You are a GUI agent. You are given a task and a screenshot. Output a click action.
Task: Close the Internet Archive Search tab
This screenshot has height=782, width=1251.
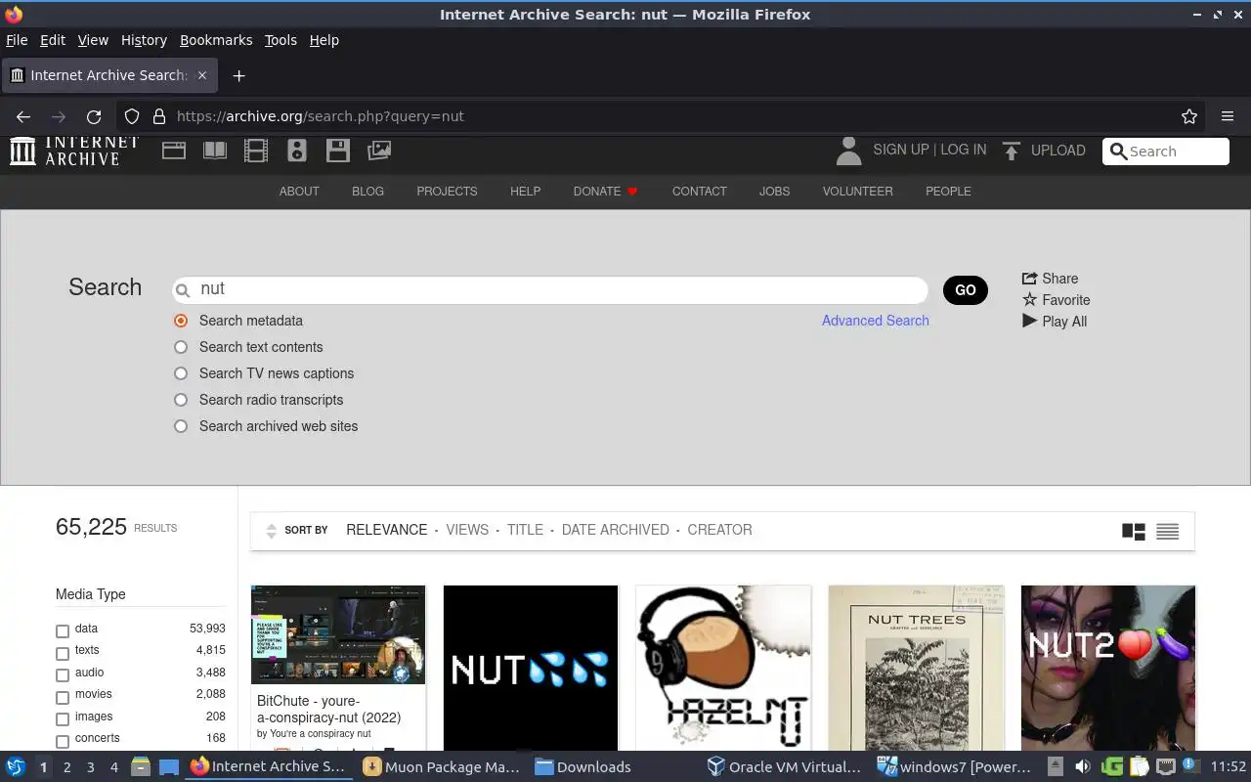pyautogui.click(x=202, y=75)
